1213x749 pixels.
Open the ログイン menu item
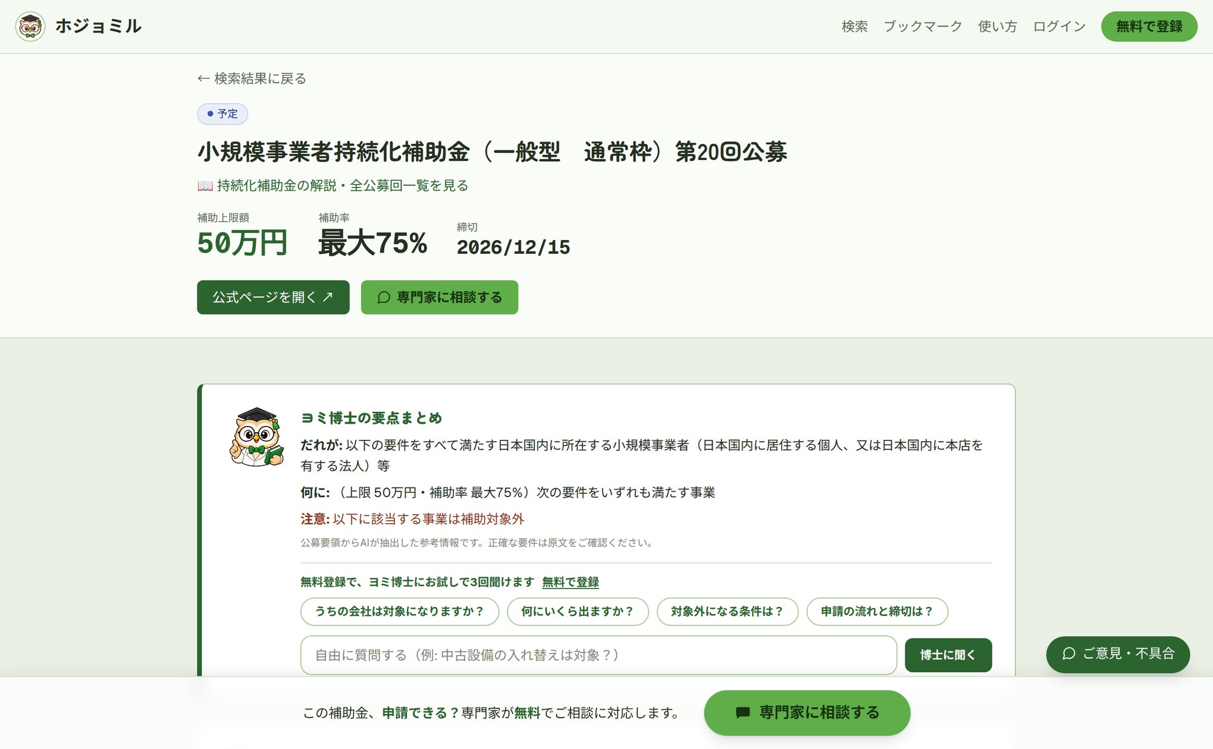1060,26
